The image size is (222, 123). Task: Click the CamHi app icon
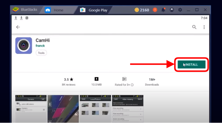point(24,45)
